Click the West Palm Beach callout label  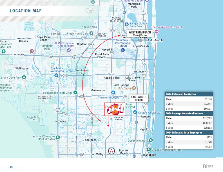coord(140,34)
